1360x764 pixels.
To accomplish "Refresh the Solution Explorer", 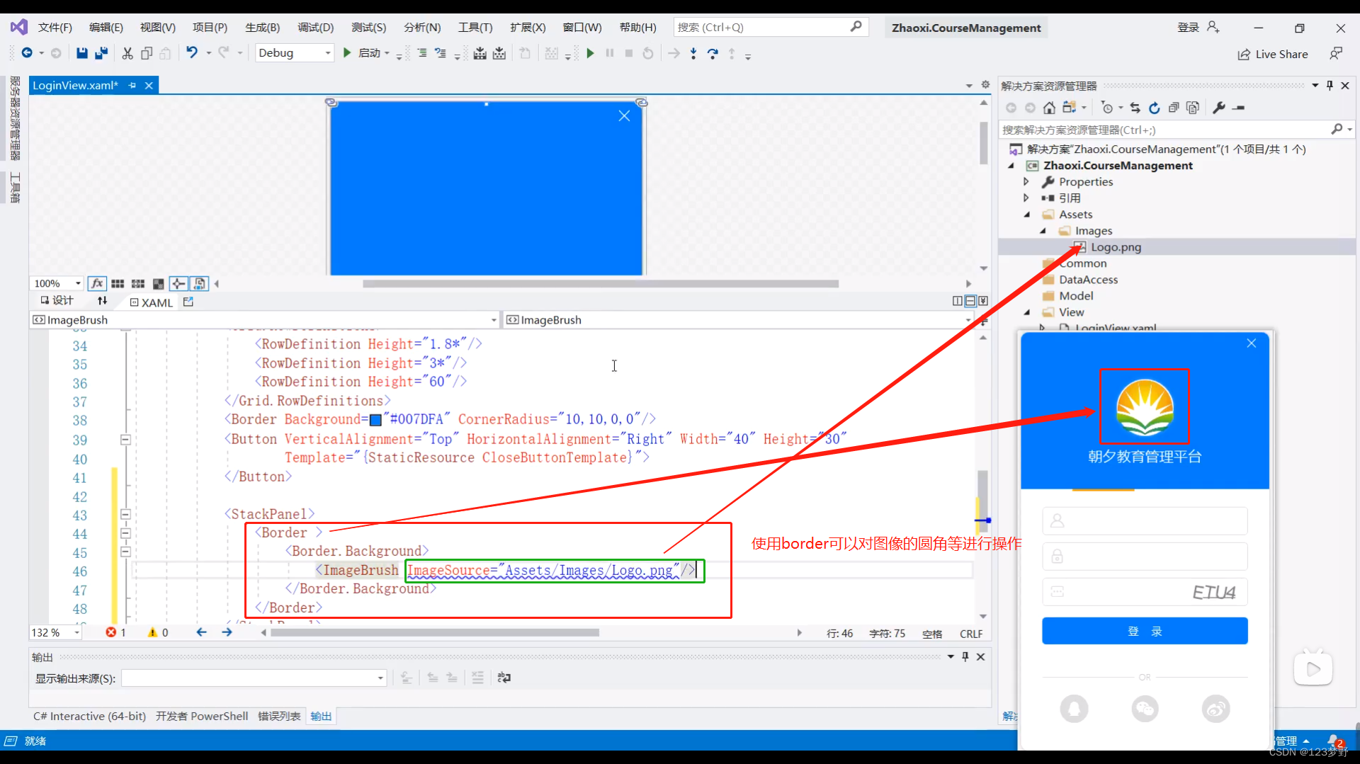I will [x=1155, y=108].
